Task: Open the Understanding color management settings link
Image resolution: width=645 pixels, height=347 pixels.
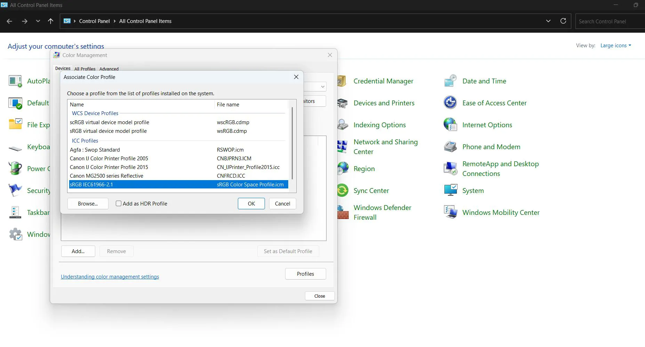Action: [x=110, y=276]
